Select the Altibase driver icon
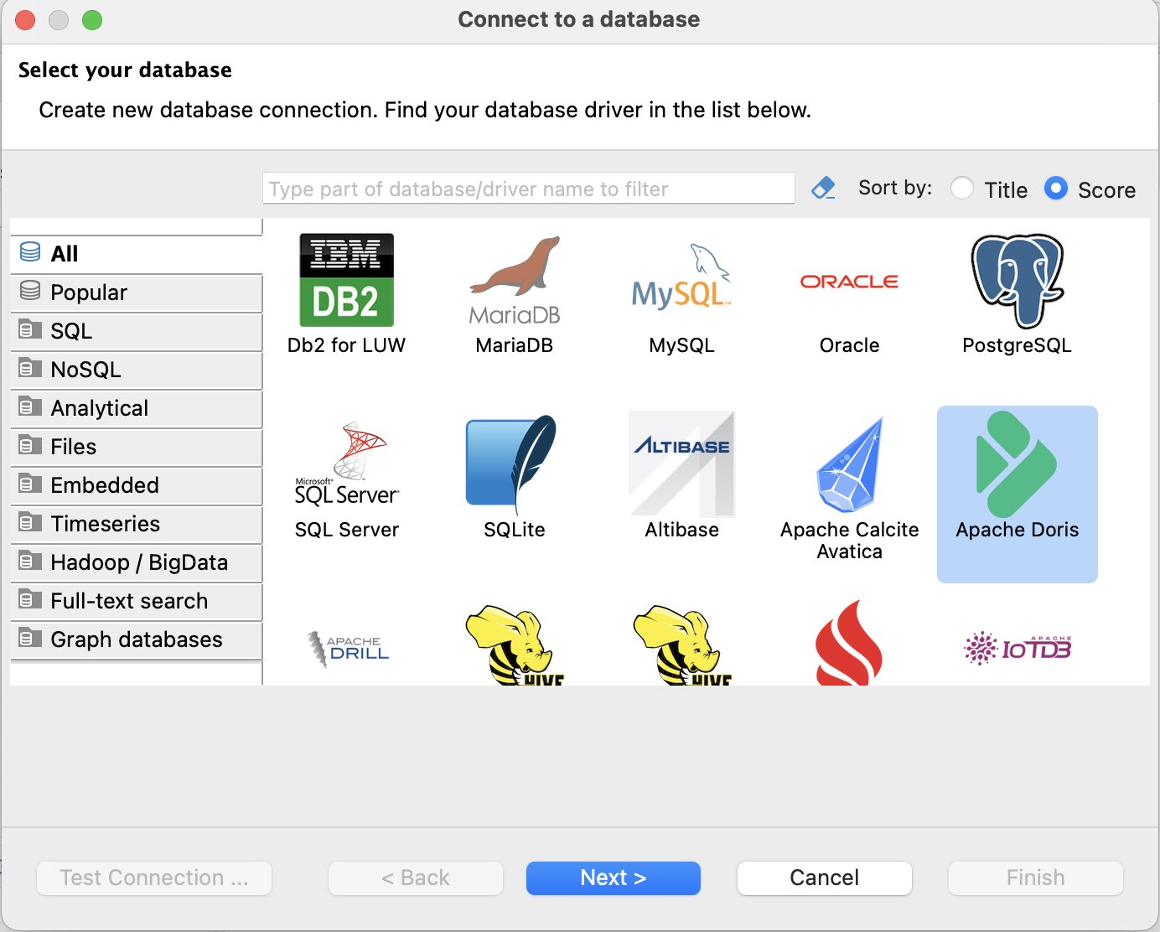This screenshot has width=1160, height=932. [681, 463]
